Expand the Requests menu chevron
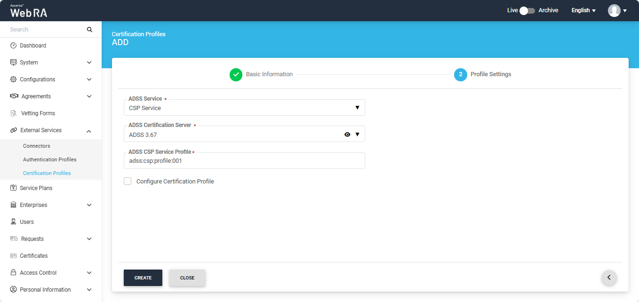The image size is (639, 302). tap(89, 239)
